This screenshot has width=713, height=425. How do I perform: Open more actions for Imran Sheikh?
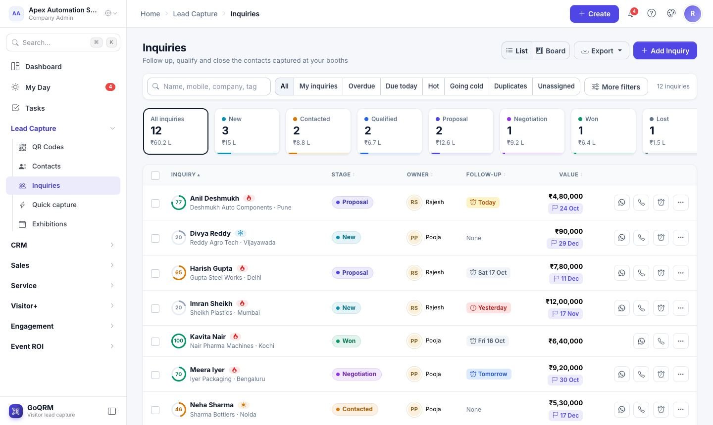681,308
